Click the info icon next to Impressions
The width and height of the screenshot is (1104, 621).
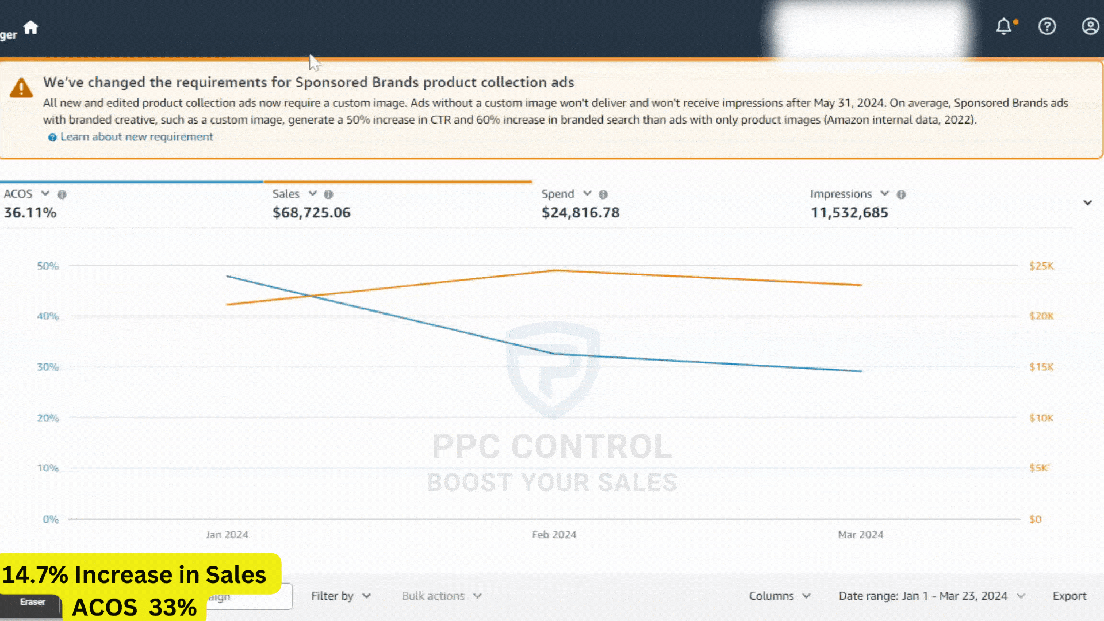pos(901,194)
